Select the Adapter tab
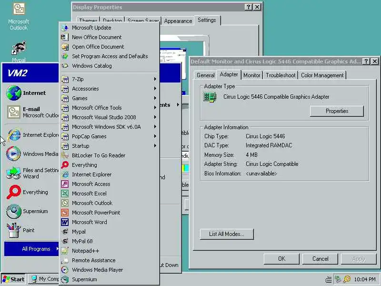381x286 pixels. [x=229, y=74]
